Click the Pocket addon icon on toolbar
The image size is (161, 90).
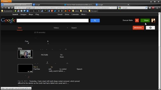point(157,8)
